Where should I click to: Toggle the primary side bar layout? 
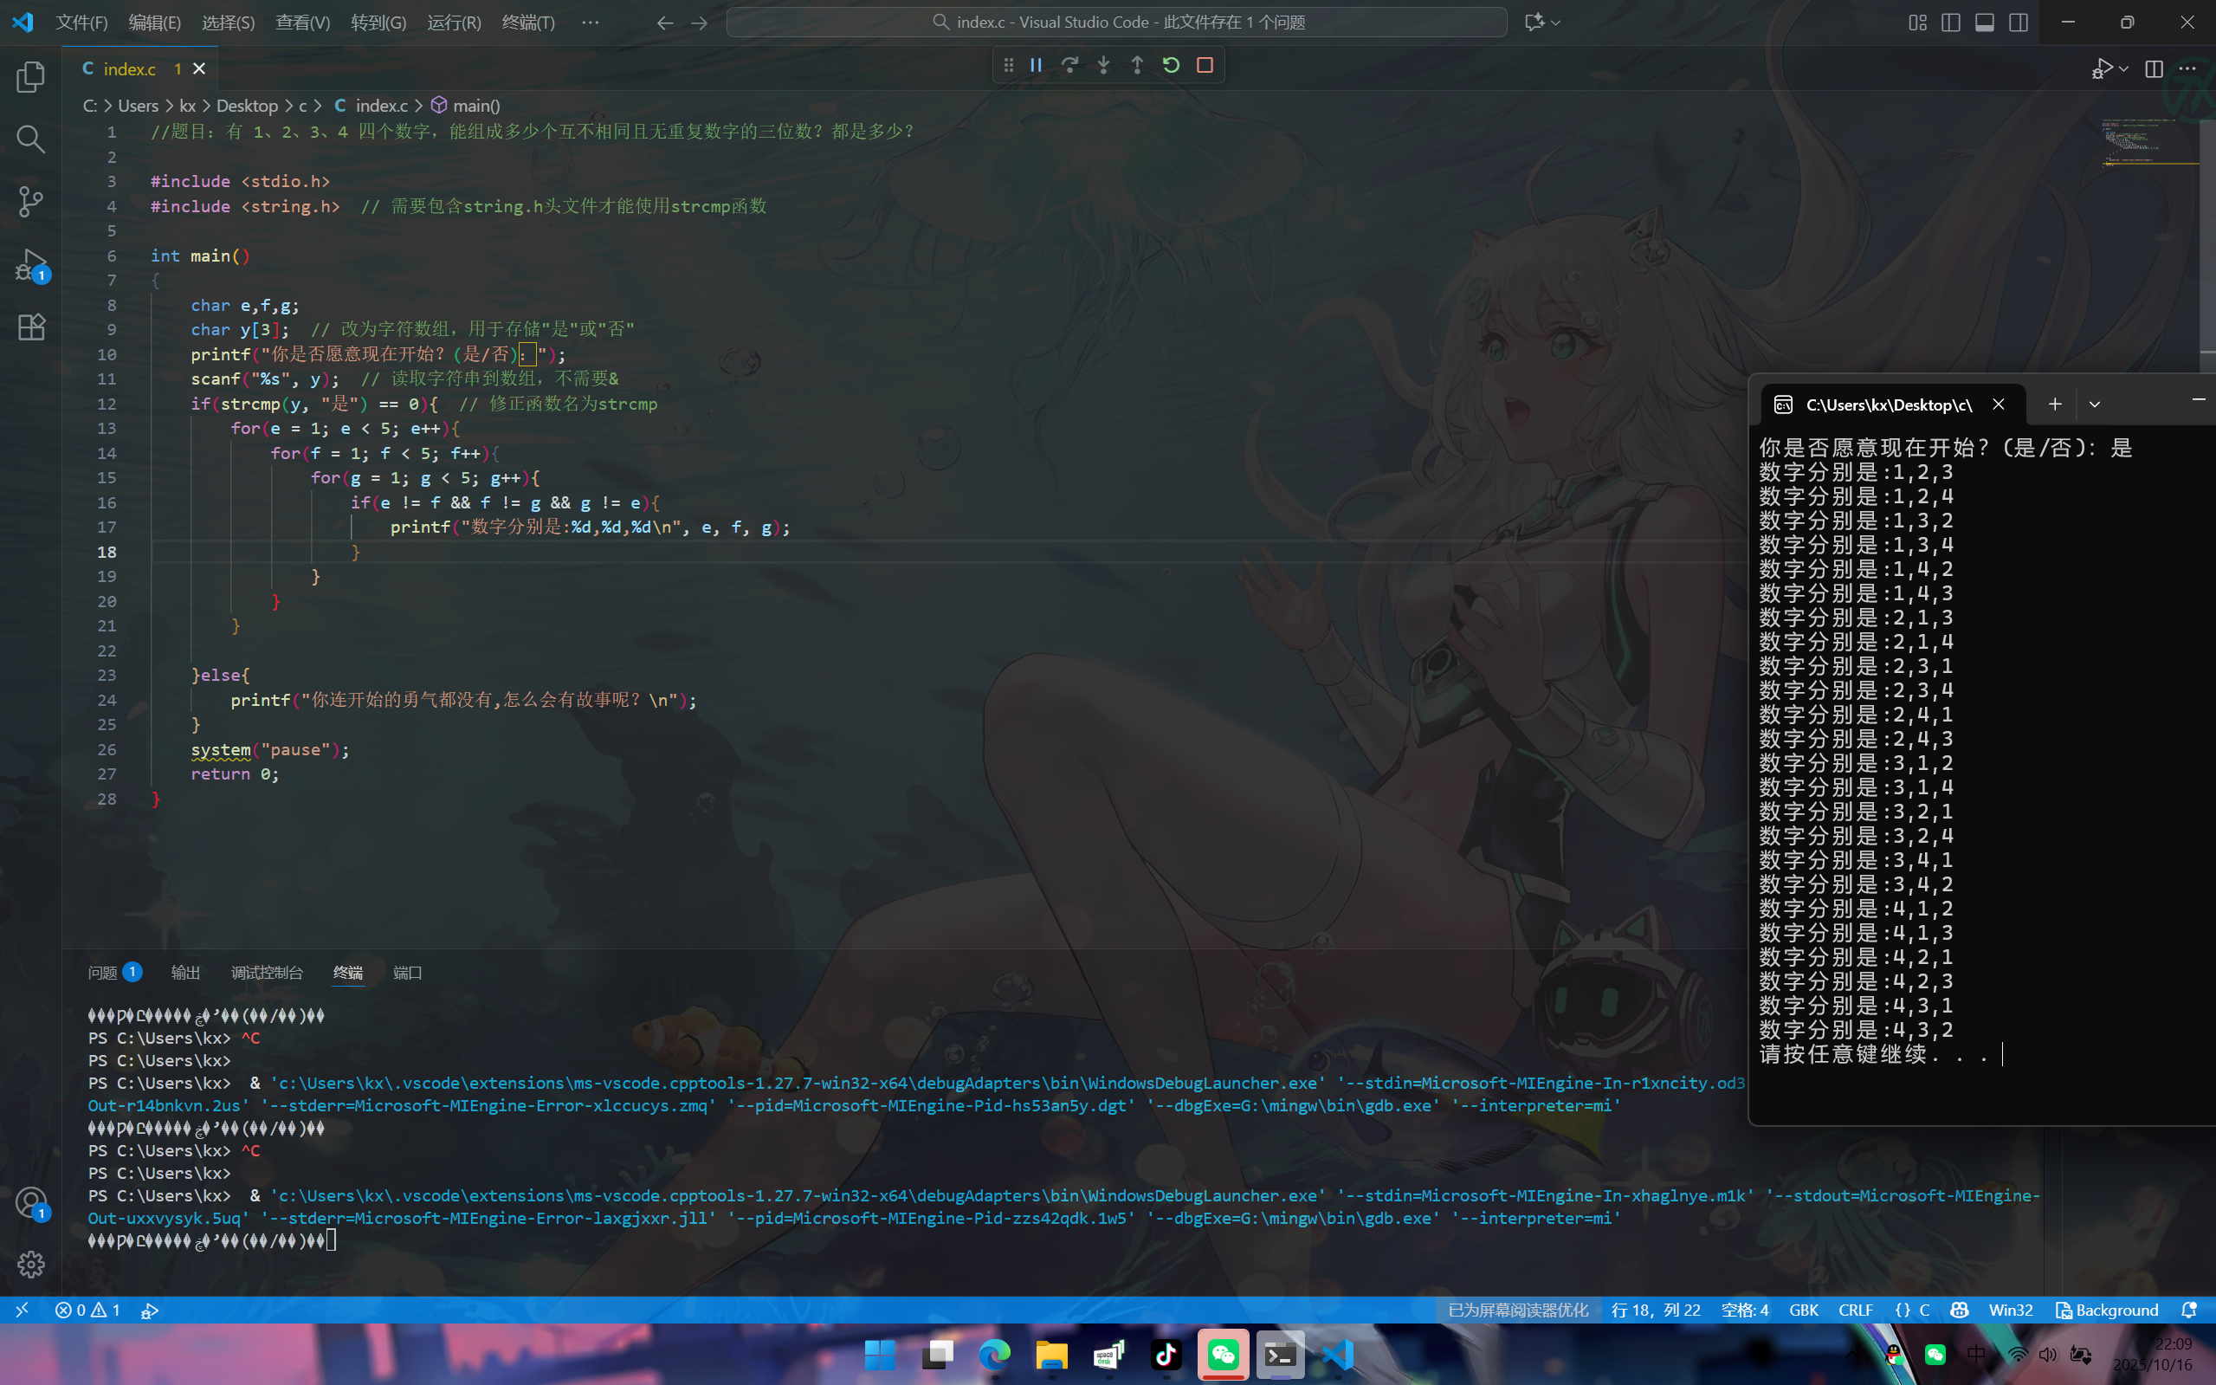(x=1950, y=22)
